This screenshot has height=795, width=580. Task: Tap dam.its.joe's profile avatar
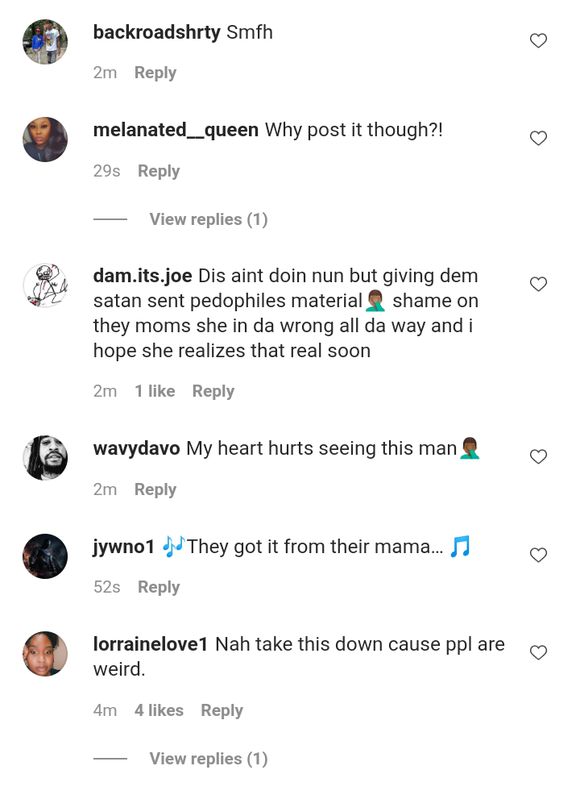coord(45,285)
